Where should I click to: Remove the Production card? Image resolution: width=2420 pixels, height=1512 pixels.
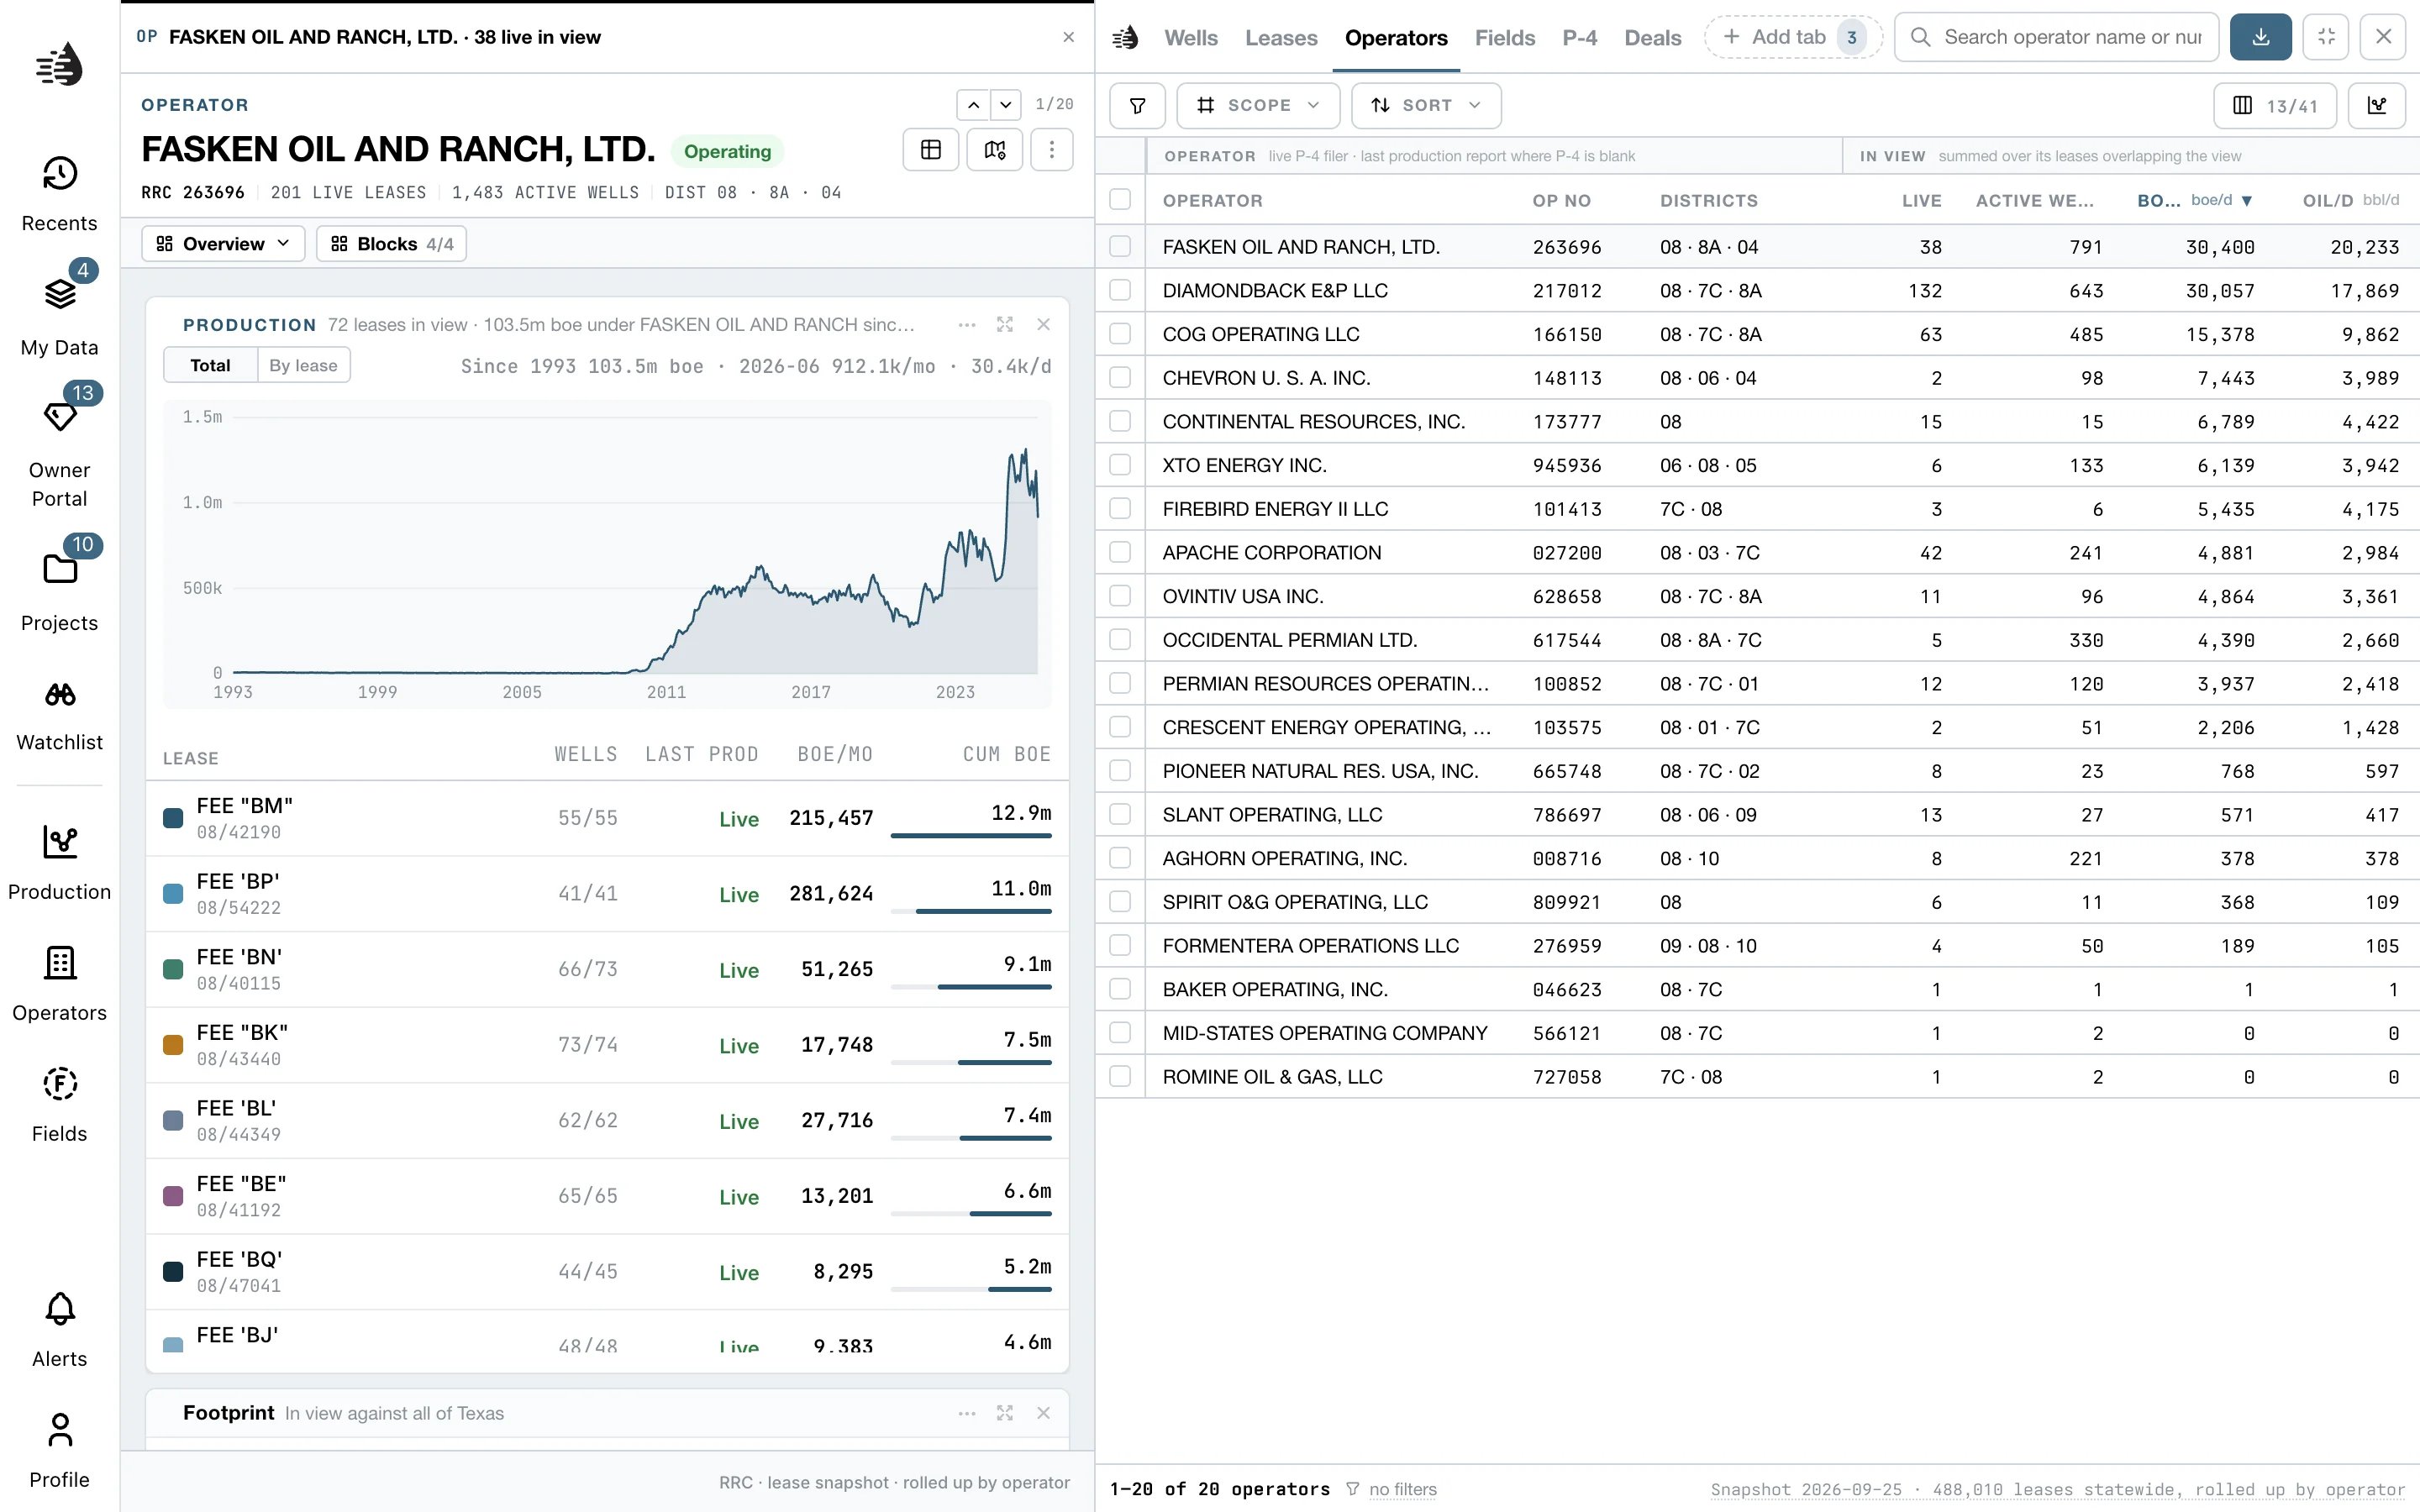pos(1043,325)
